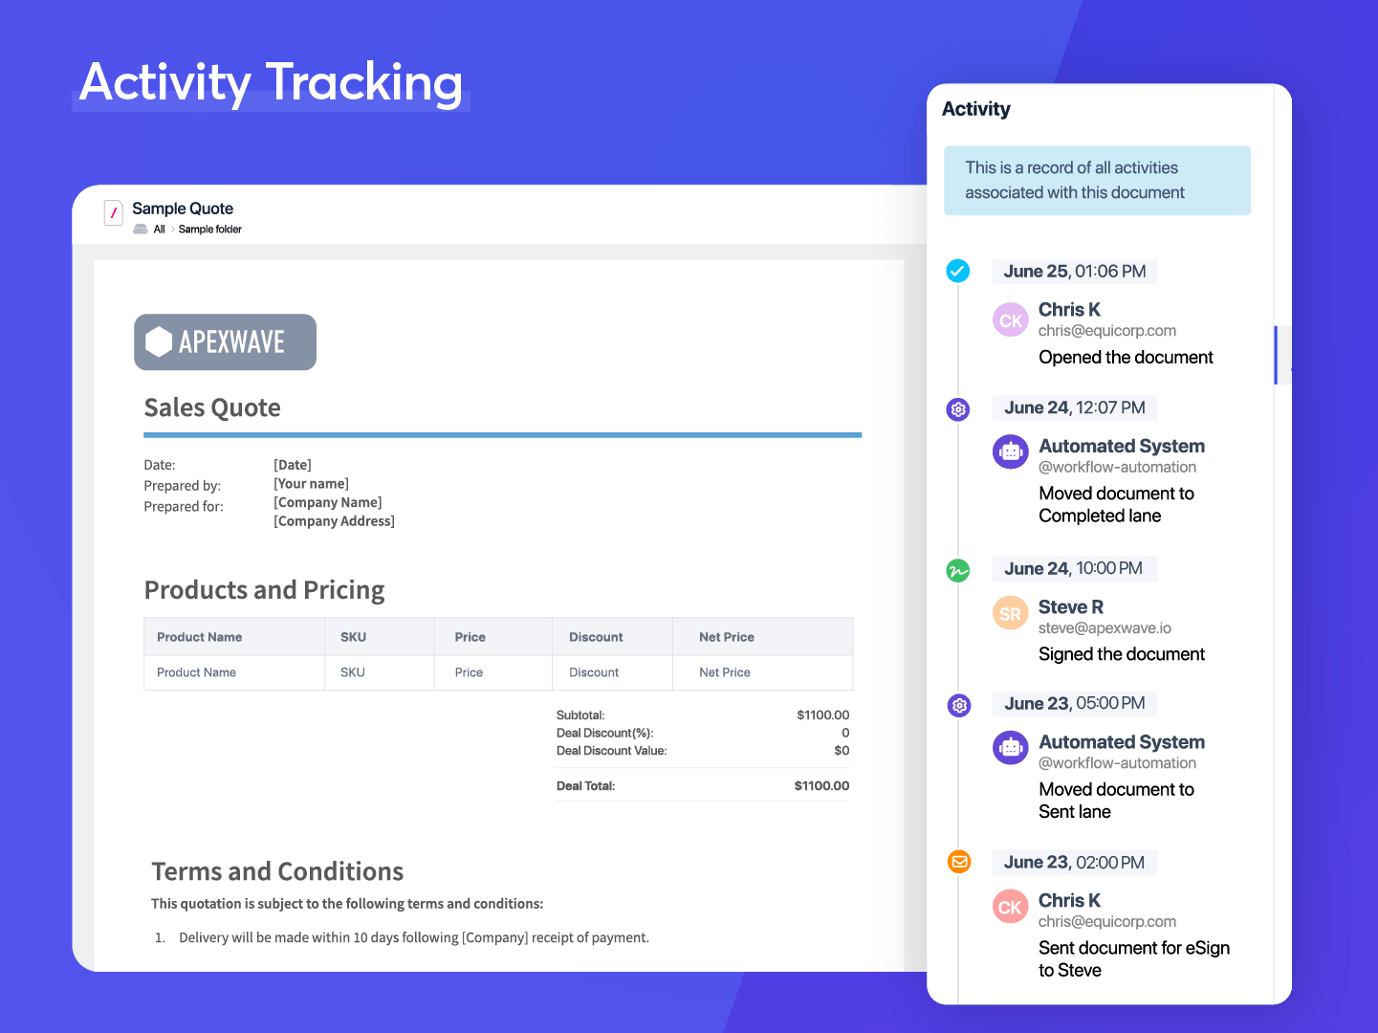Click the [Company Name] placeholder field
Image resolution: width=1378 pixels, height=1033 pixels.
pos(328,503)
